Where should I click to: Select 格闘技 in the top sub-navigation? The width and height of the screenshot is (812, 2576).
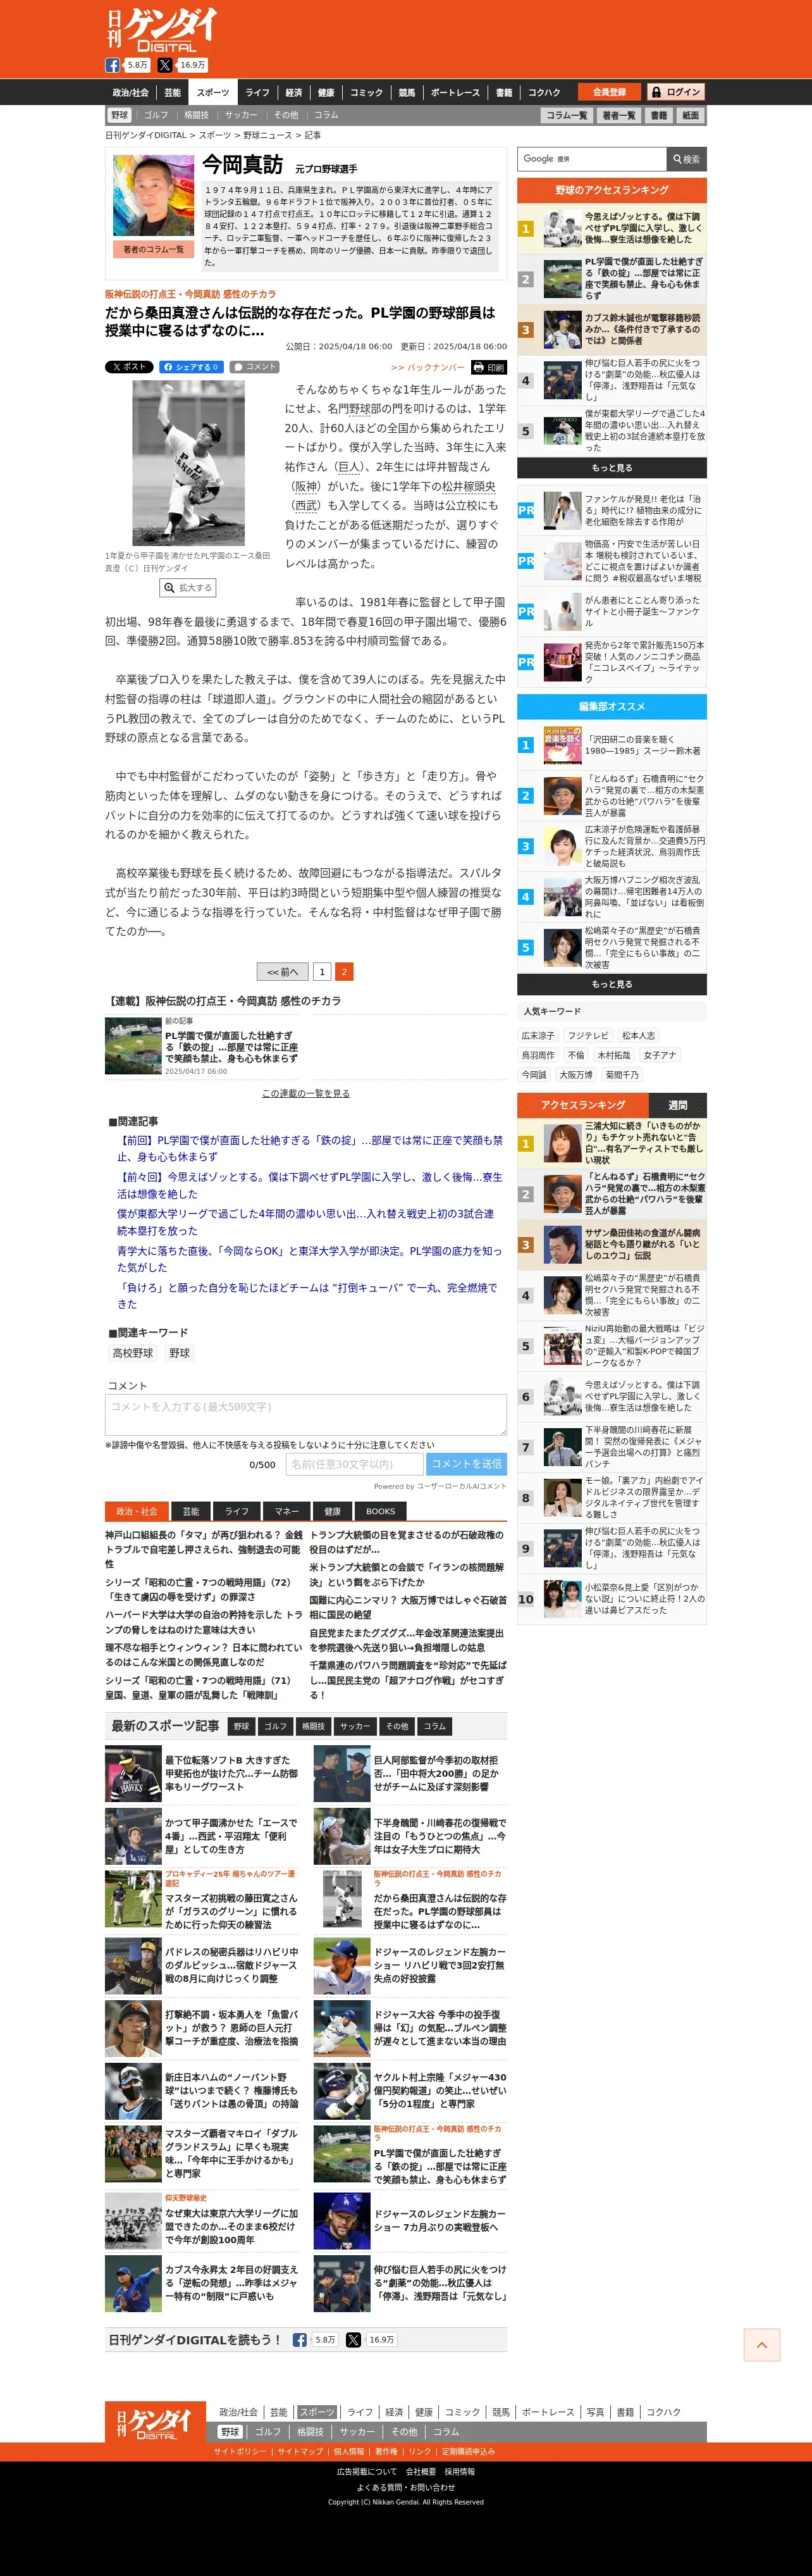[196, 115]
